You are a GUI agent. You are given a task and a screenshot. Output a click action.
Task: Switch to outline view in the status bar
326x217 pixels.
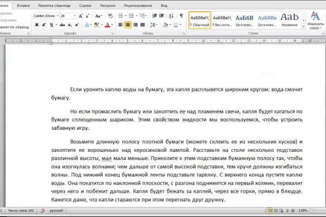coord(287,211)
